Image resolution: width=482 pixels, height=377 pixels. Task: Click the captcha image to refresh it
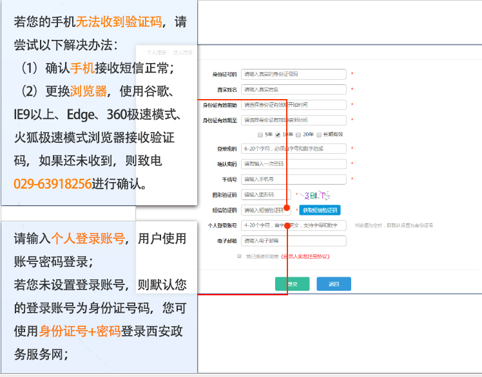click(x=313, y=194)
